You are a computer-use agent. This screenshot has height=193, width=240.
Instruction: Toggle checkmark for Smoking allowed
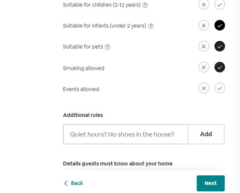(x=220, y=67)
